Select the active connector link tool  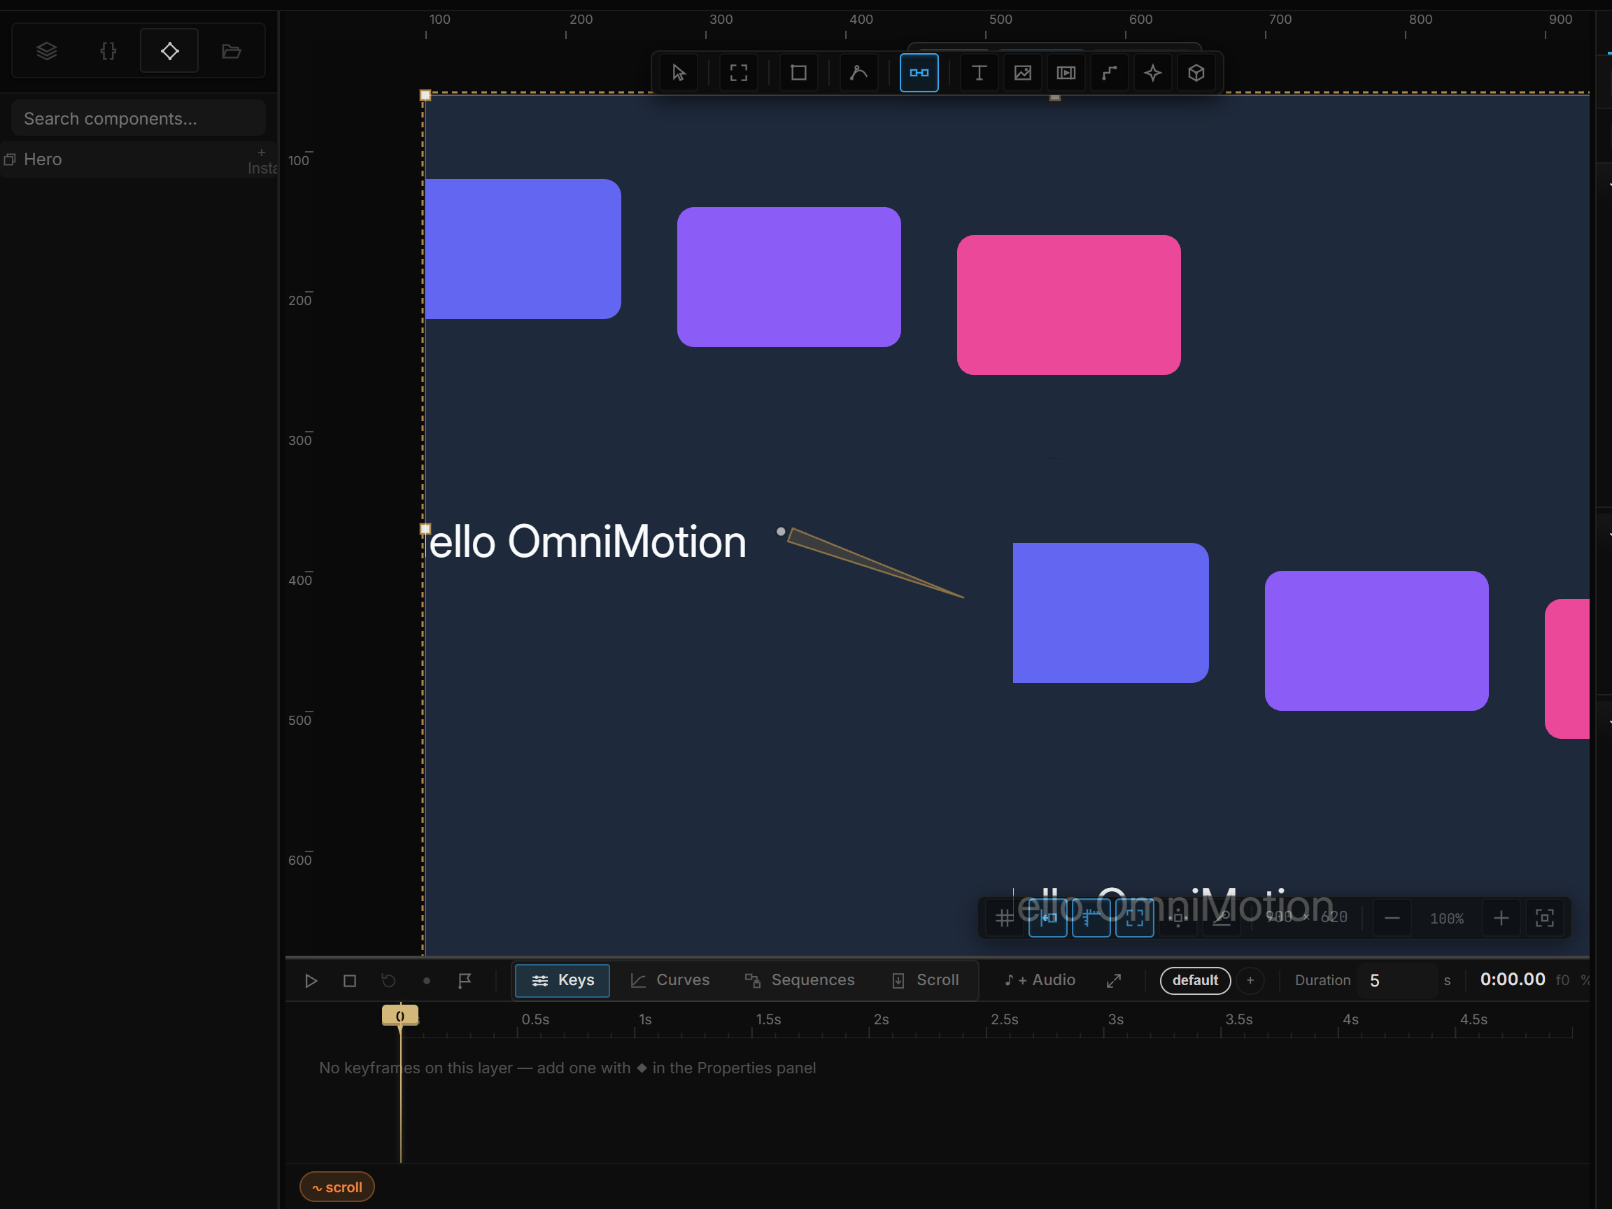click(x=919, y=73)
